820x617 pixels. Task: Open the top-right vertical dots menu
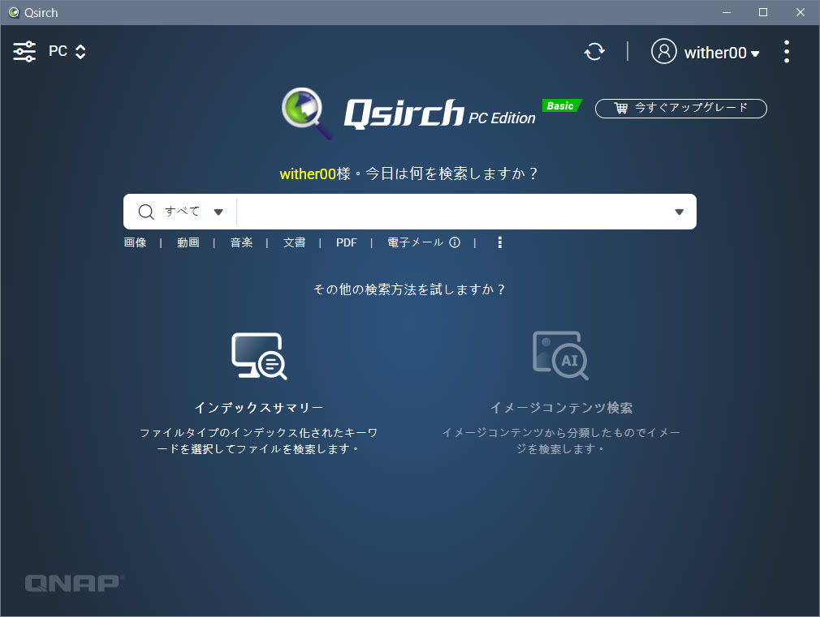point(787,52)
